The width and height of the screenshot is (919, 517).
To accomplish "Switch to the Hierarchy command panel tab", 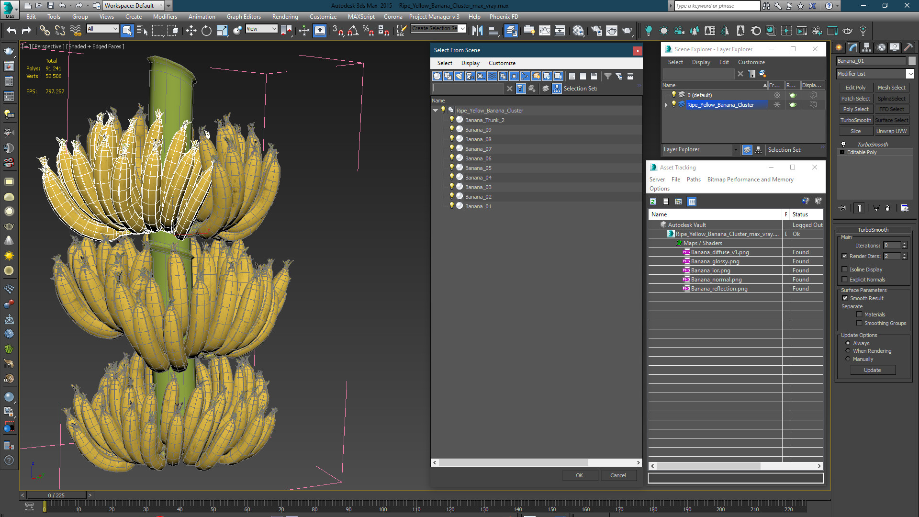I will click(866, 47).
